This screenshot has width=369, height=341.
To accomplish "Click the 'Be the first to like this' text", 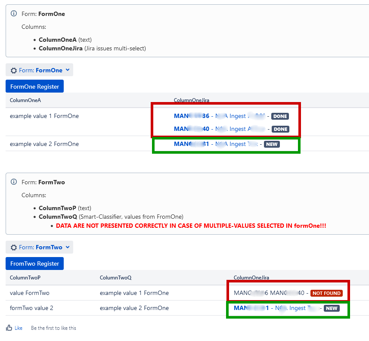I will [x=53, y=328].
